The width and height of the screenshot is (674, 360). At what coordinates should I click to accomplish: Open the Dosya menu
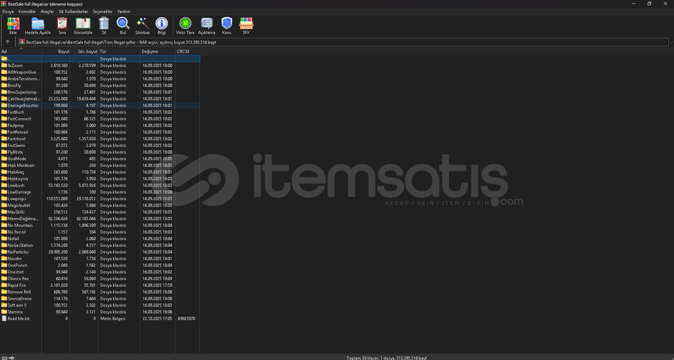pos(8,12)
